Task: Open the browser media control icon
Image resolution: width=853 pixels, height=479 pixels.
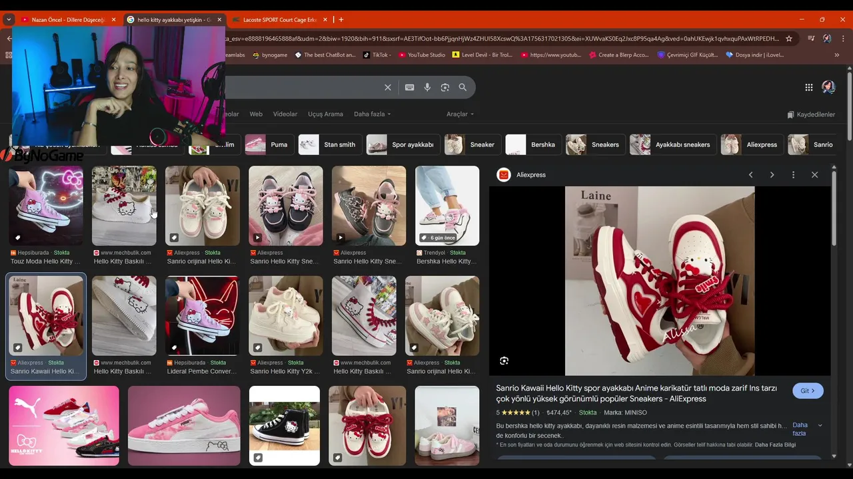Action: click(x=811, y=39)
